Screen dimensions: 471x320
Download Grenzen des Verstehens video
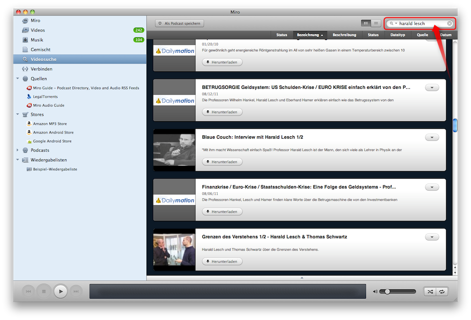(x=222, y=261)
